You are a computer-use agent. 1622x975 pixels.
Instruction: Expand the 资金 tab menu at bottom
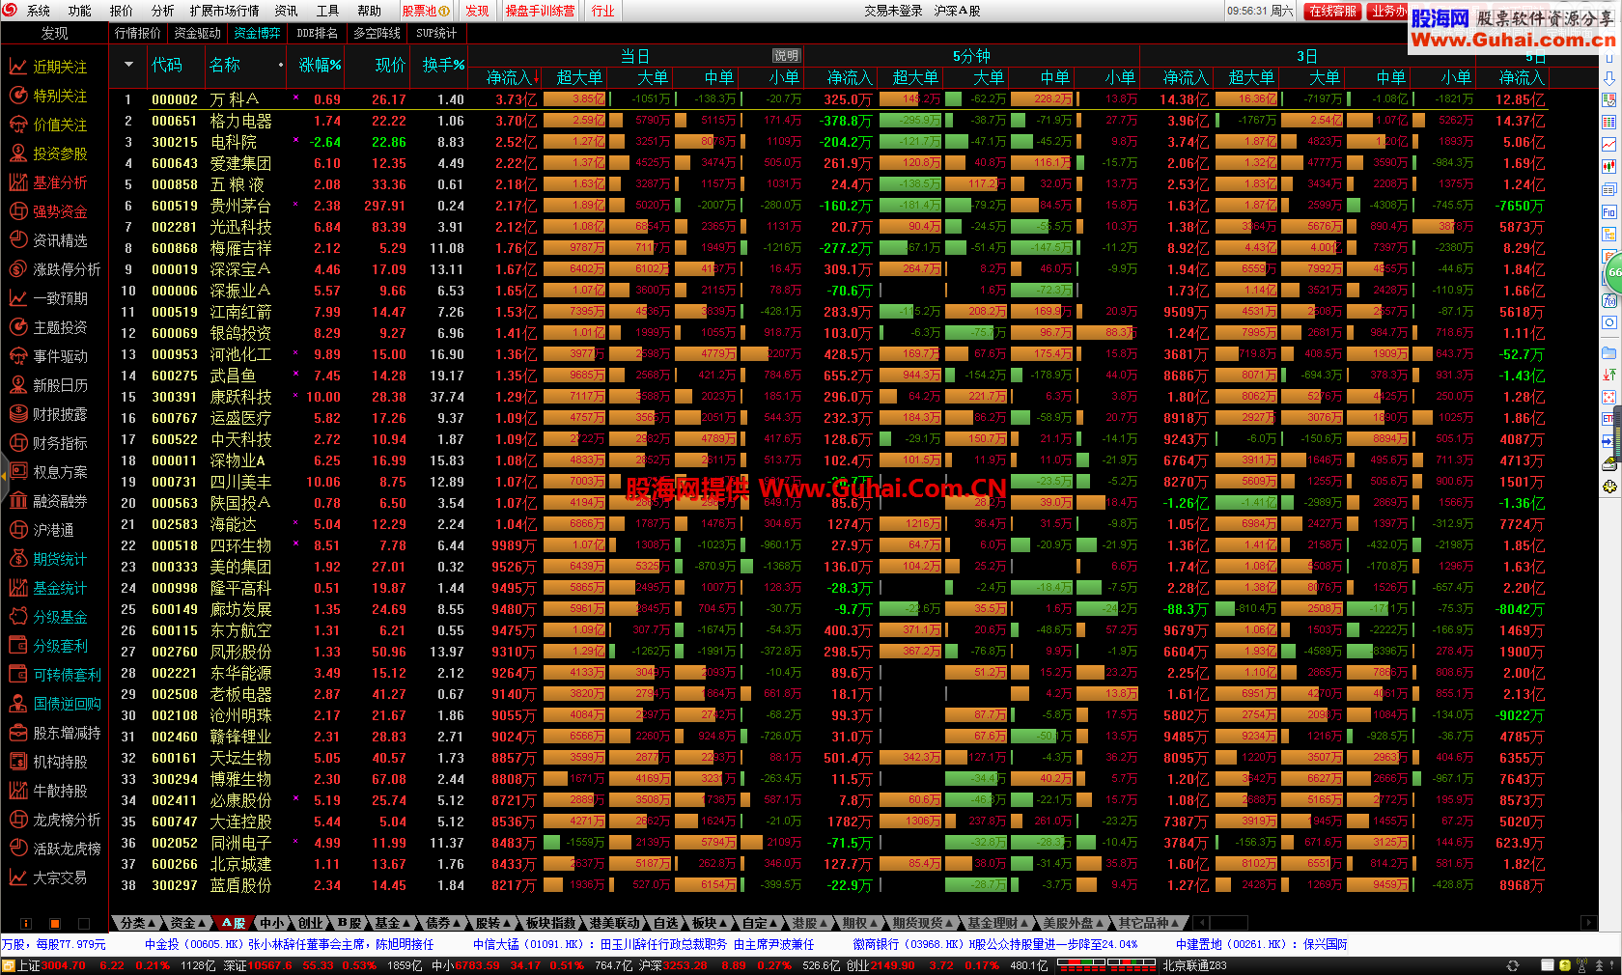(x=188, y=924)
